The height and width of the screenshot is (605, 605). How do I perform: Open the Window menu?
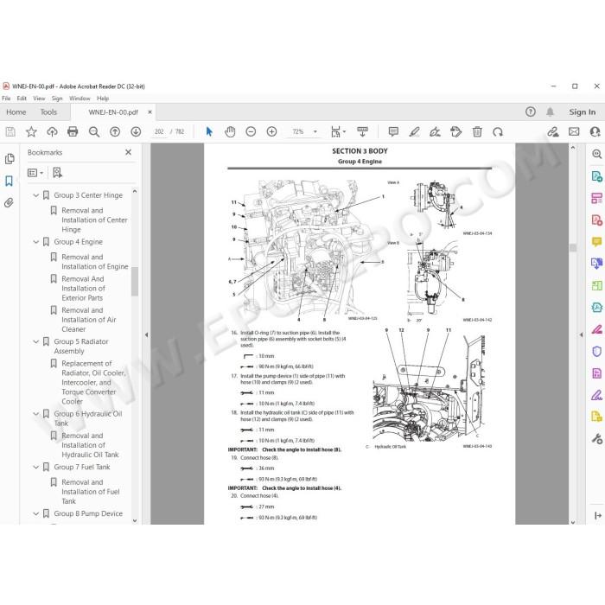point(80,99)
